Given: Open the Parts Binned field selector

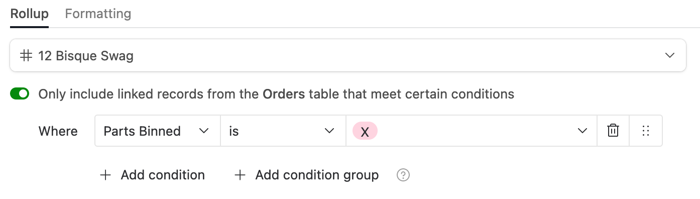Looking at the screenshot, I should pyautogui.click(x=157, y=131).
